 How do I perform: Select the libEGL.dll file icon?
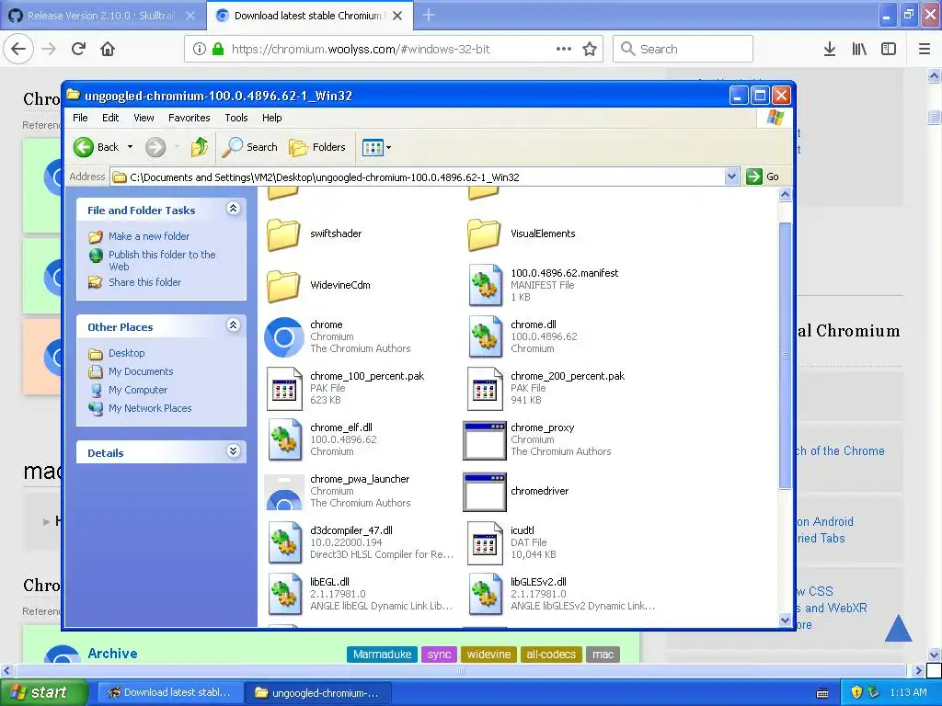(x=284, y=595)
